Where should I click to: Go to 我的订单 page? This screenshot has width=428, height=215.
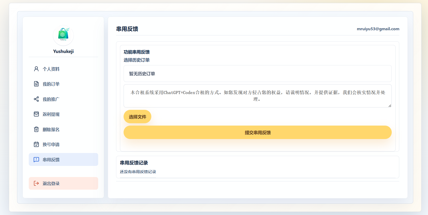(63, 84)
